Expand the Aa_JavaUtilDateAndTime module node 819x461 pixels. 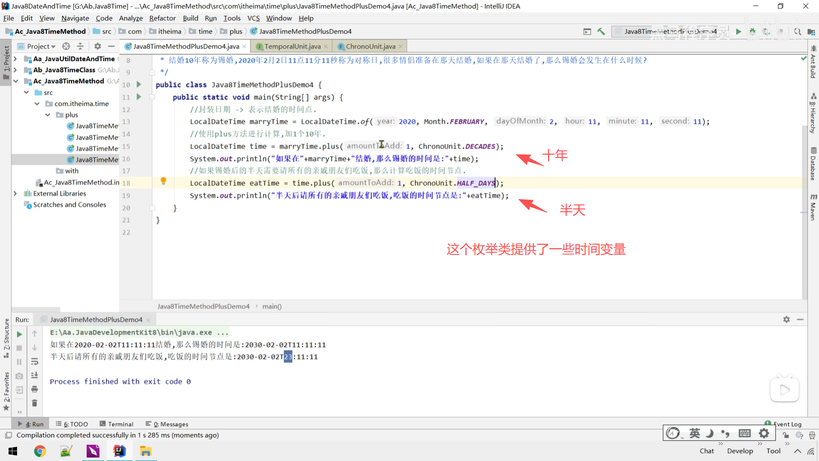(x=15, y=59)
